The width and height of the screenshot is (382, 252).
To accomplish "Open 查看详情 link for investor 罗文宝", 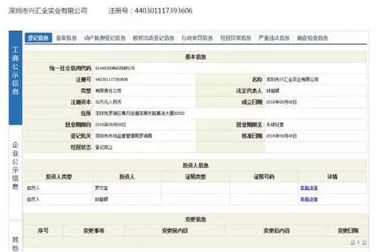I will tap(309, 188).
